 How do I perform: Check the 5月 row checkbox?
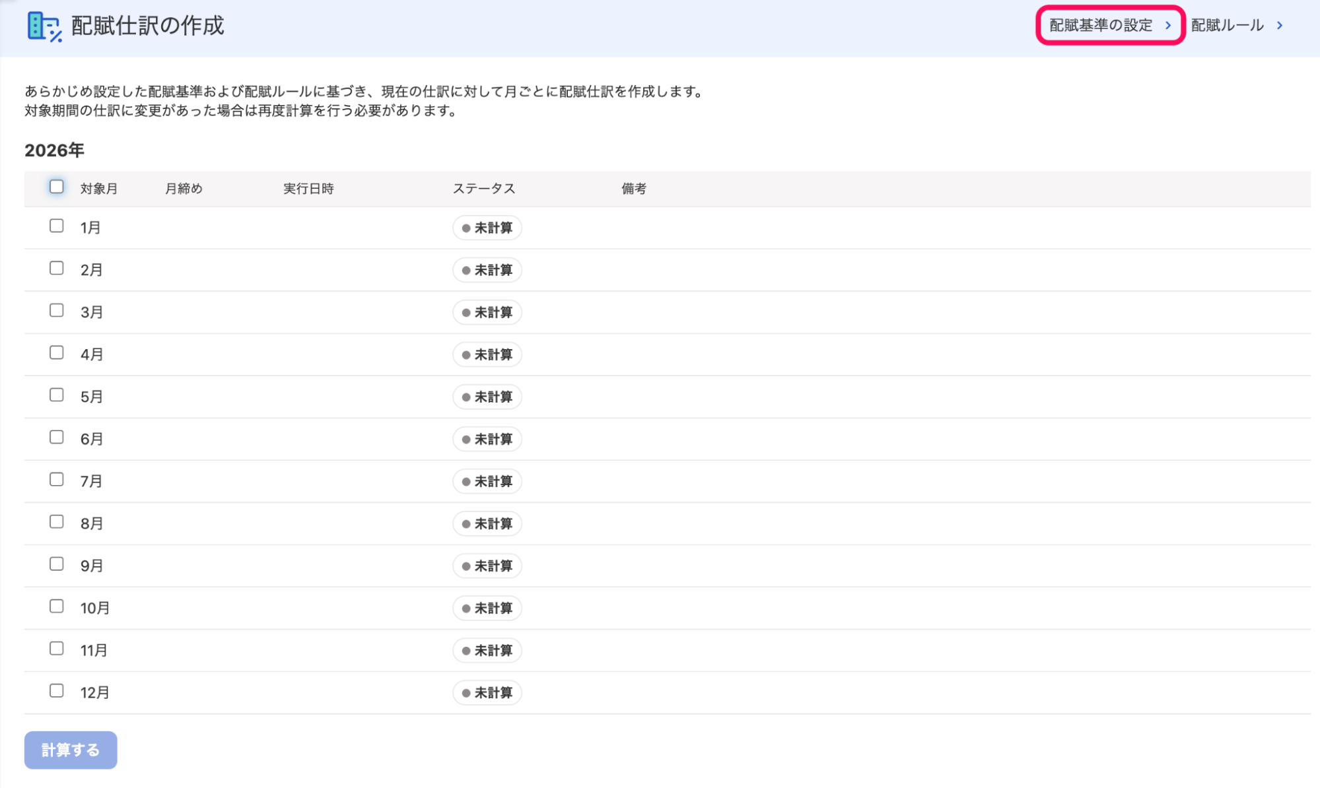point(57,395)
